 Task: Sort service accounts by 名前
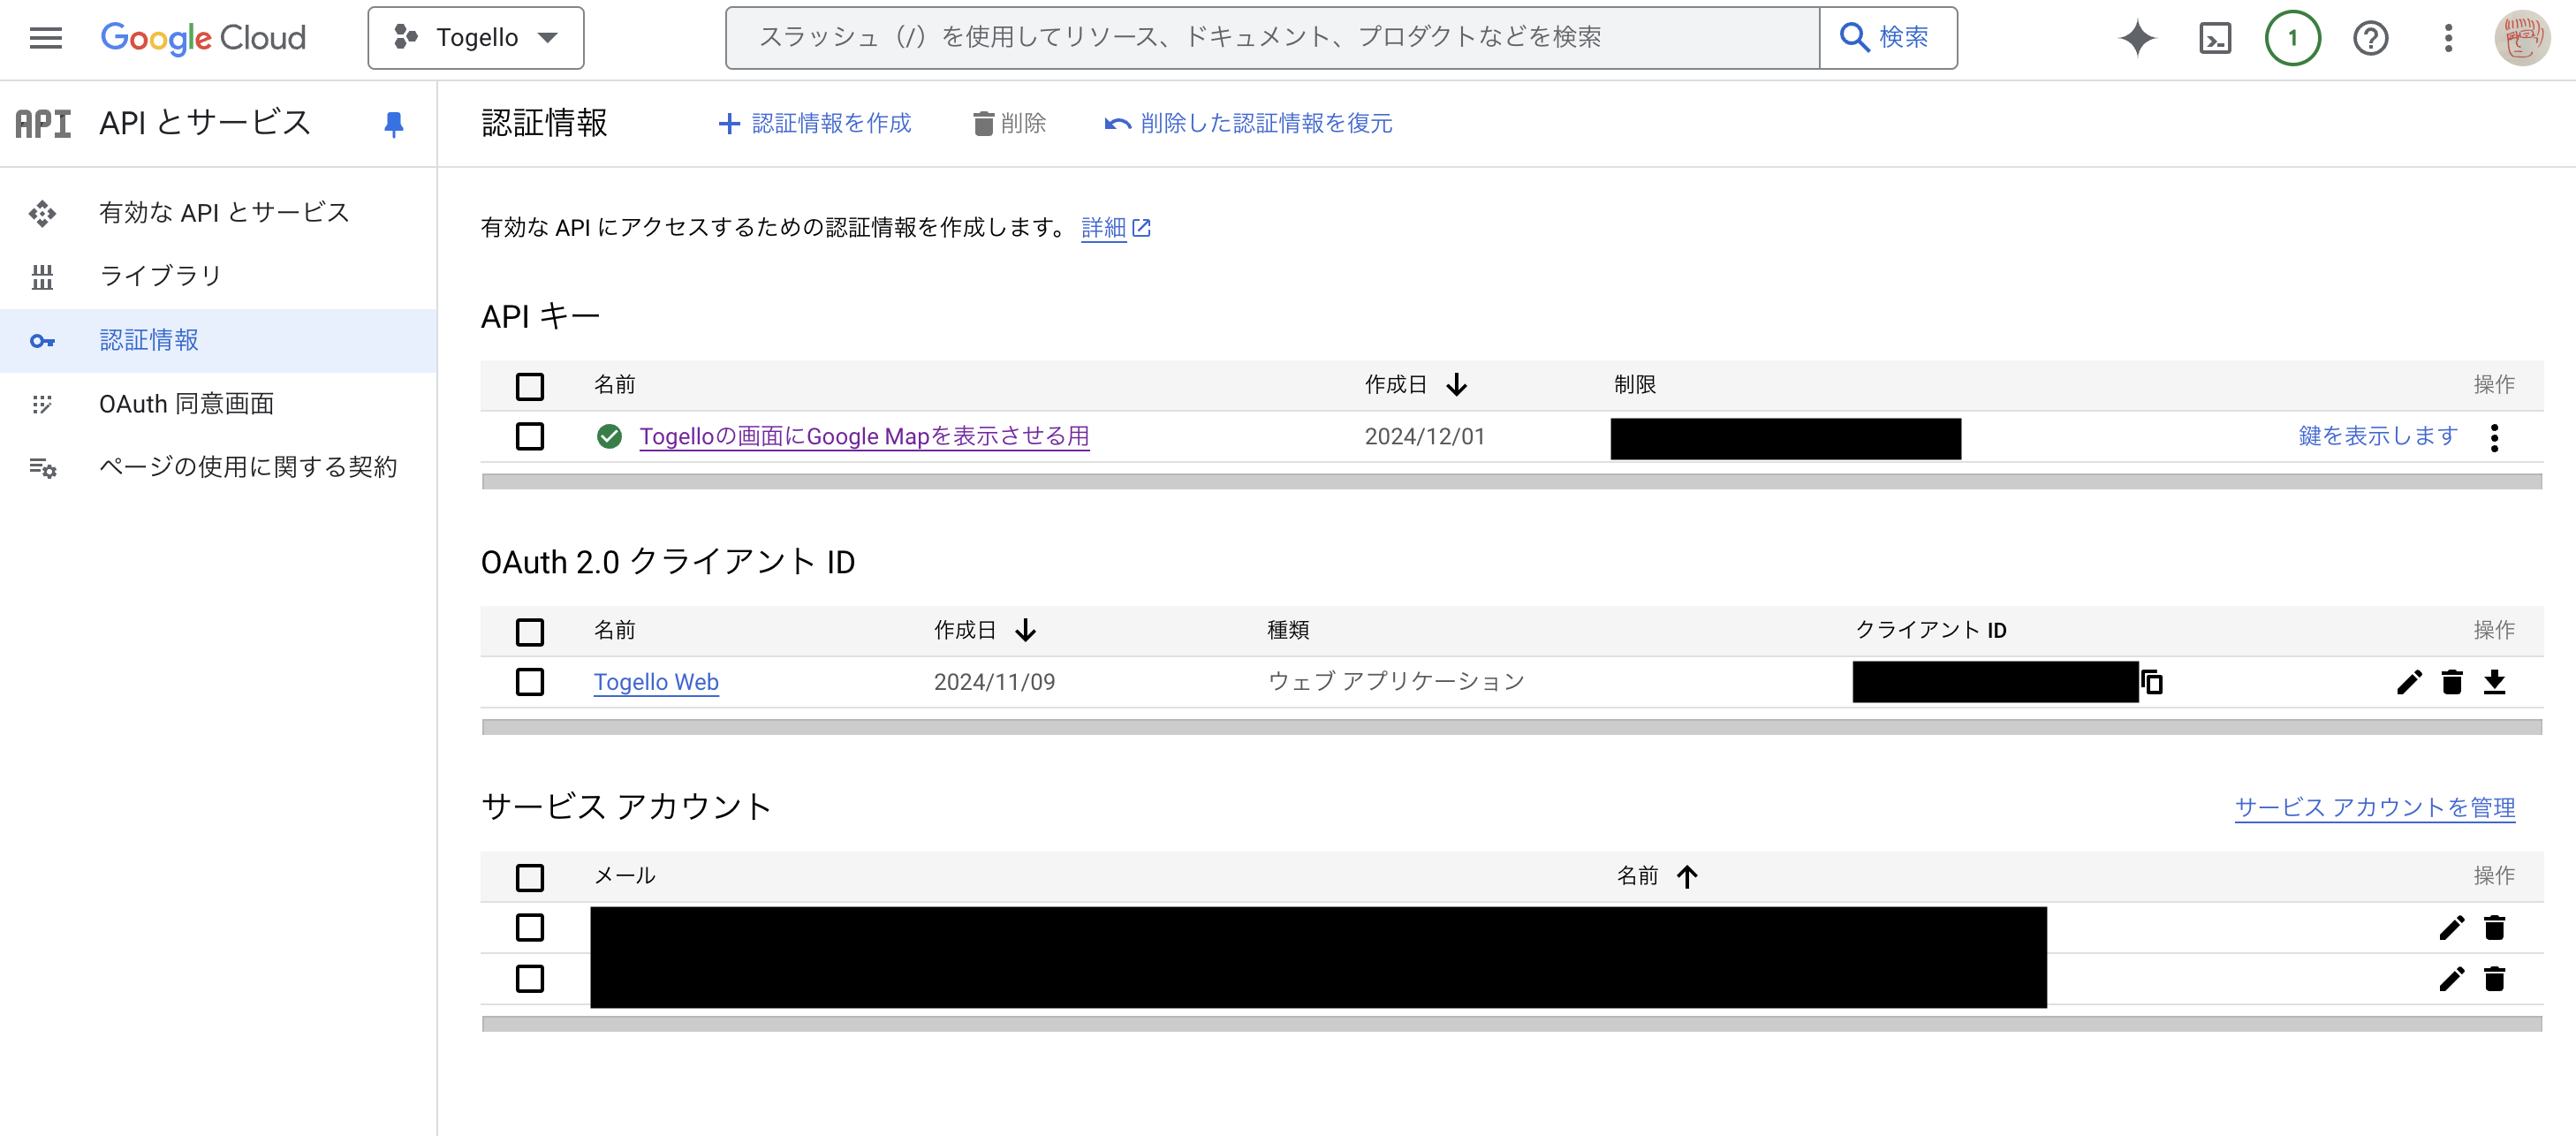point(1657,876)
